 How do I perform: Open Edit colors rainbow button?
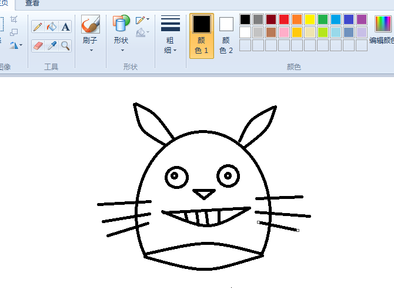383,24
